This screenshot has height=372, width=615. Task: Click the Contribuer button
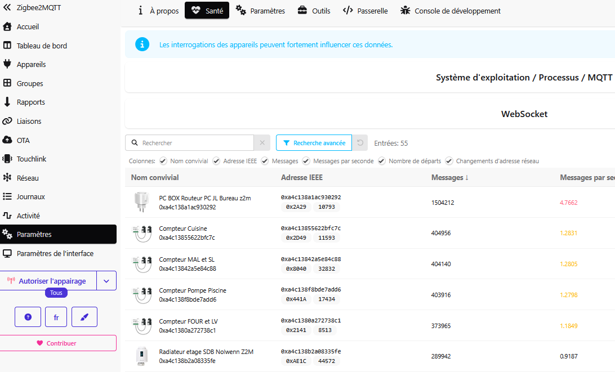coord(58,343)
